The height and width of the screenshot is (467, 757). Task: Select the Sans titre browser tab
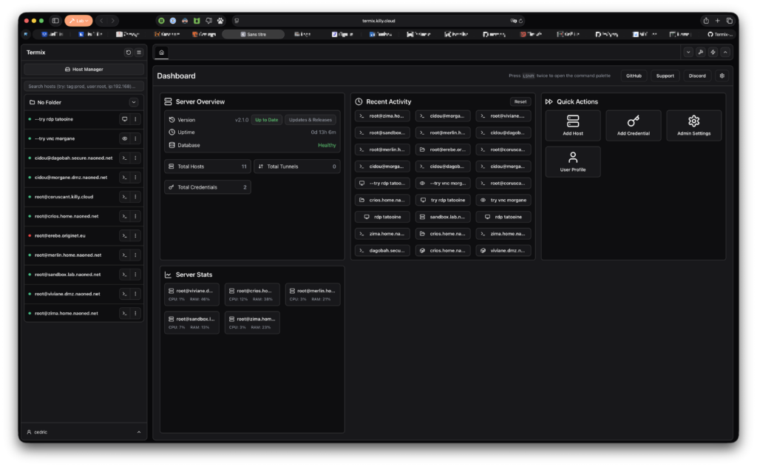pyautogui.click(x=253, y=34)
